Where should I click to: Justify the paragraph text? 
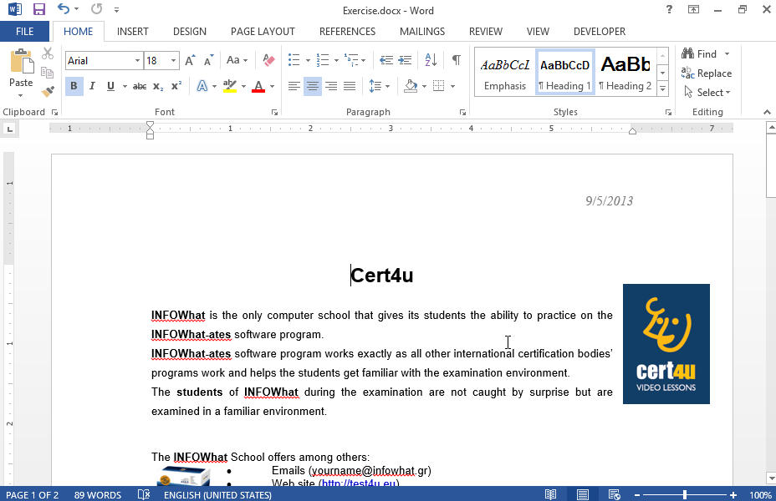click(350, 87)
